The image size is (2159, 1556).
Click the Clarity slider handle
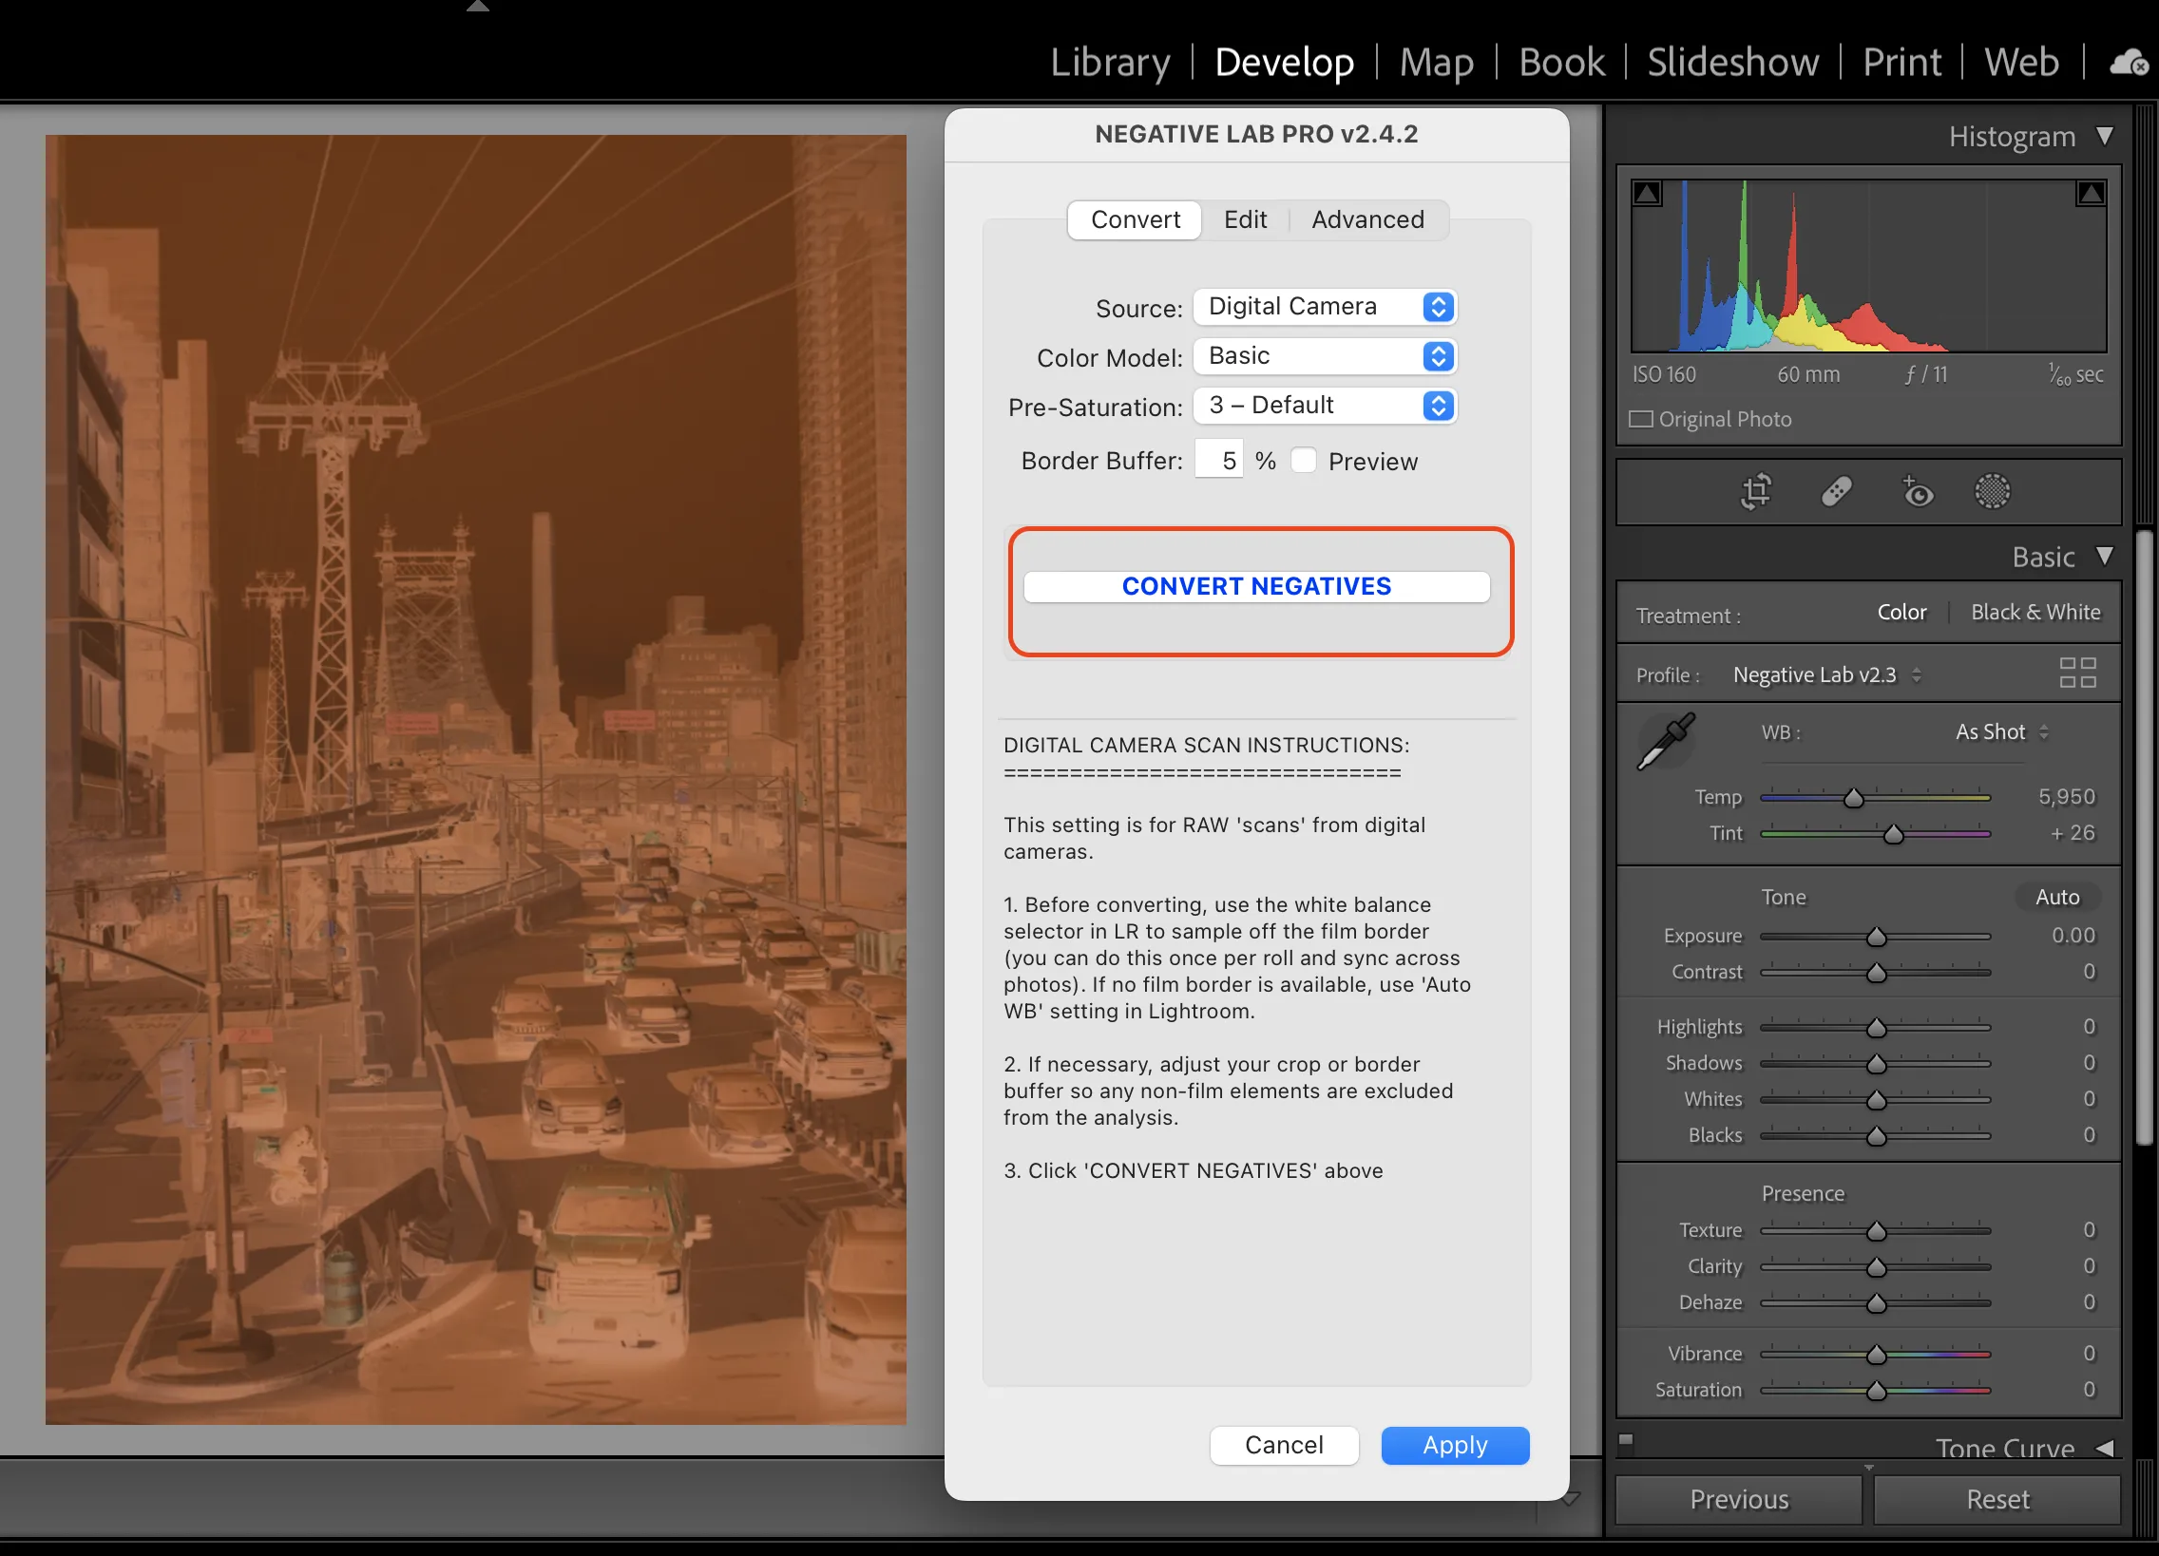coord(1876,1266)
